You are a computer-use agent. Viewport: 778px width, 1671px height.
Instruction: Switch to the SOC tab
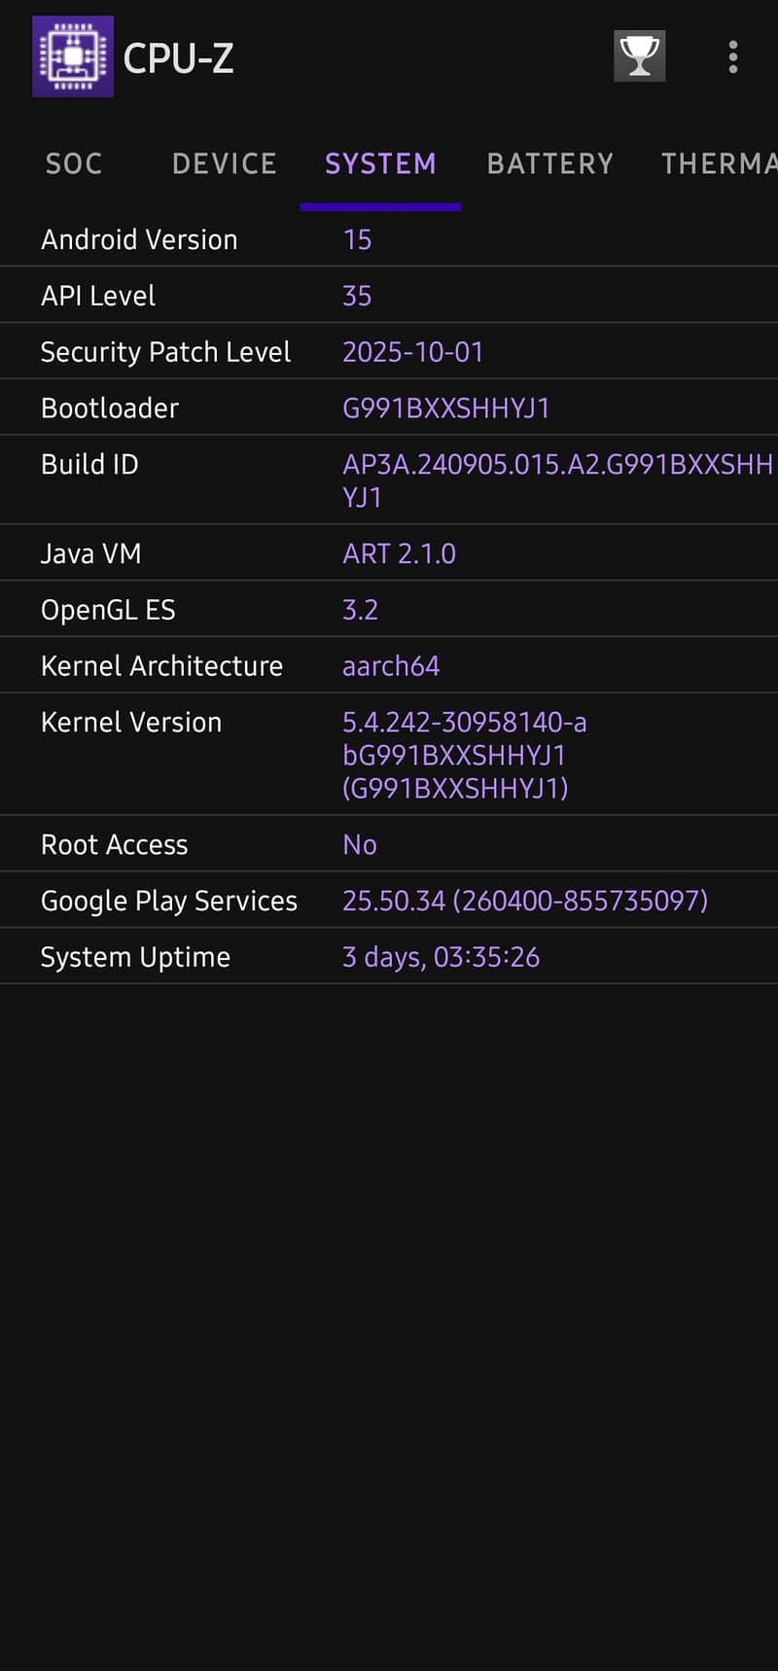(x=74, y=163)
